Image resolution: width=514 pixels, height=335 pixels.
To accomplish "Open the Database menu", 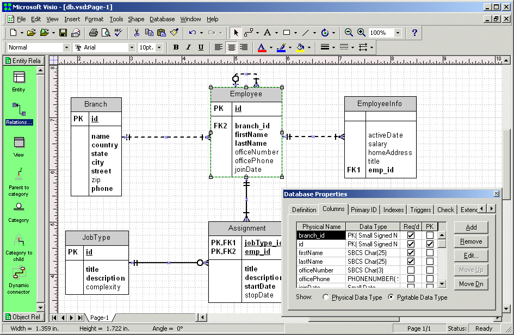I will [x=162, y=19].
